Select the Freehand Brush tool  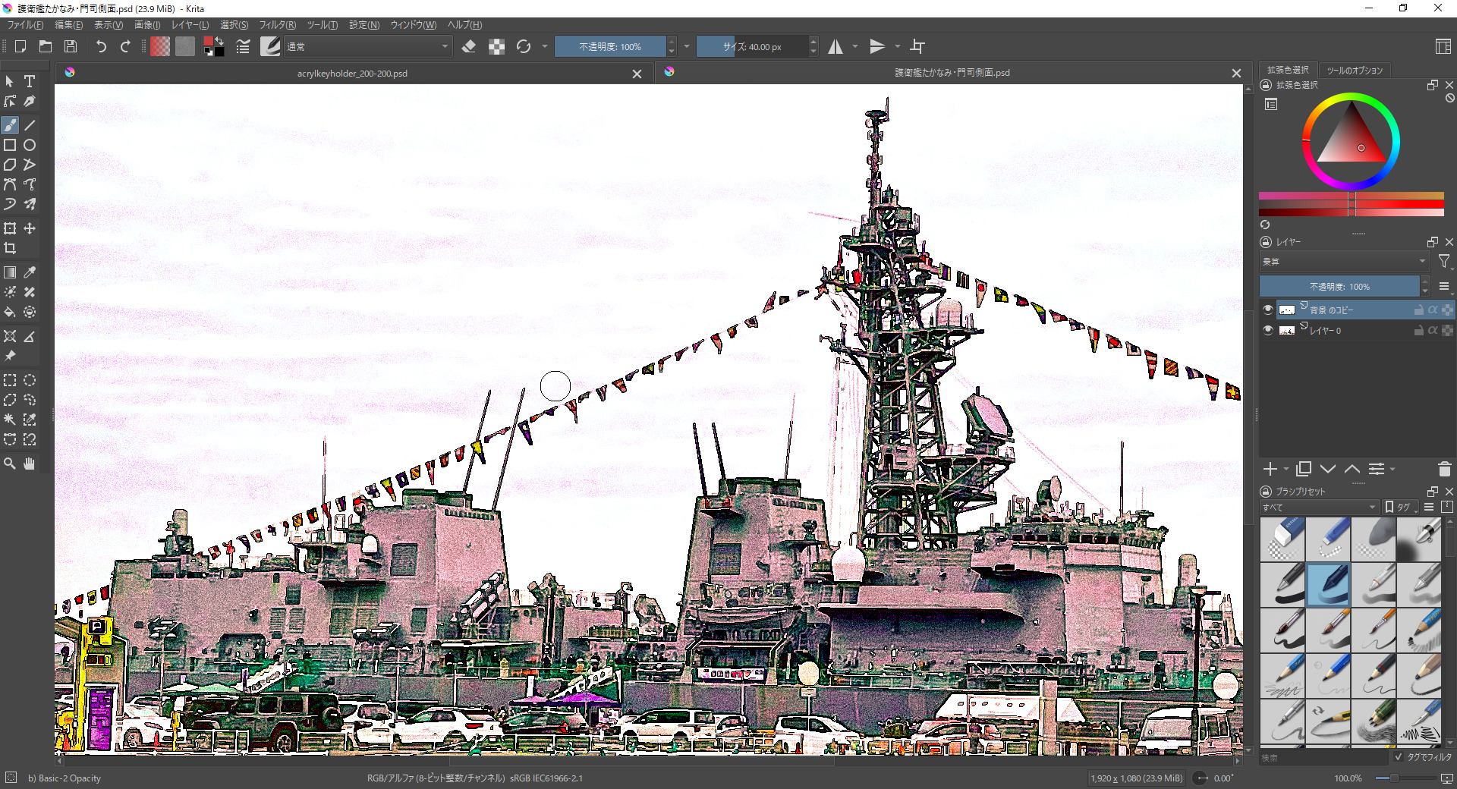coord(10,125)
